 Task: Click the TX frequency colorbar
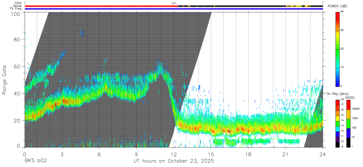point(338,124)
